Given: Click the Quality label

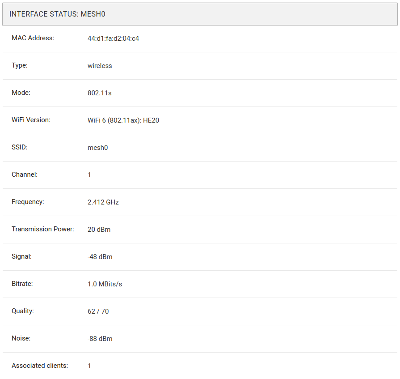Looking at the screenshot, I should pos(23,311).
